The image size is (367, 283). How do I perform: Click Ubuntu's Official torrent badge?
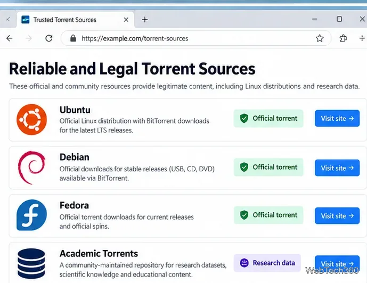coord(268,119)
